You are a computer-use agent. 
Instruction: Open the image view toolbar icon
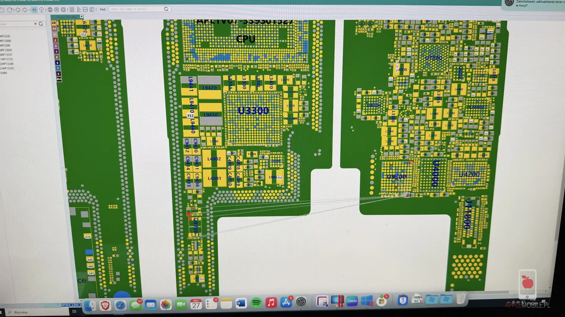pyautogui.click(x=85, y=9)
